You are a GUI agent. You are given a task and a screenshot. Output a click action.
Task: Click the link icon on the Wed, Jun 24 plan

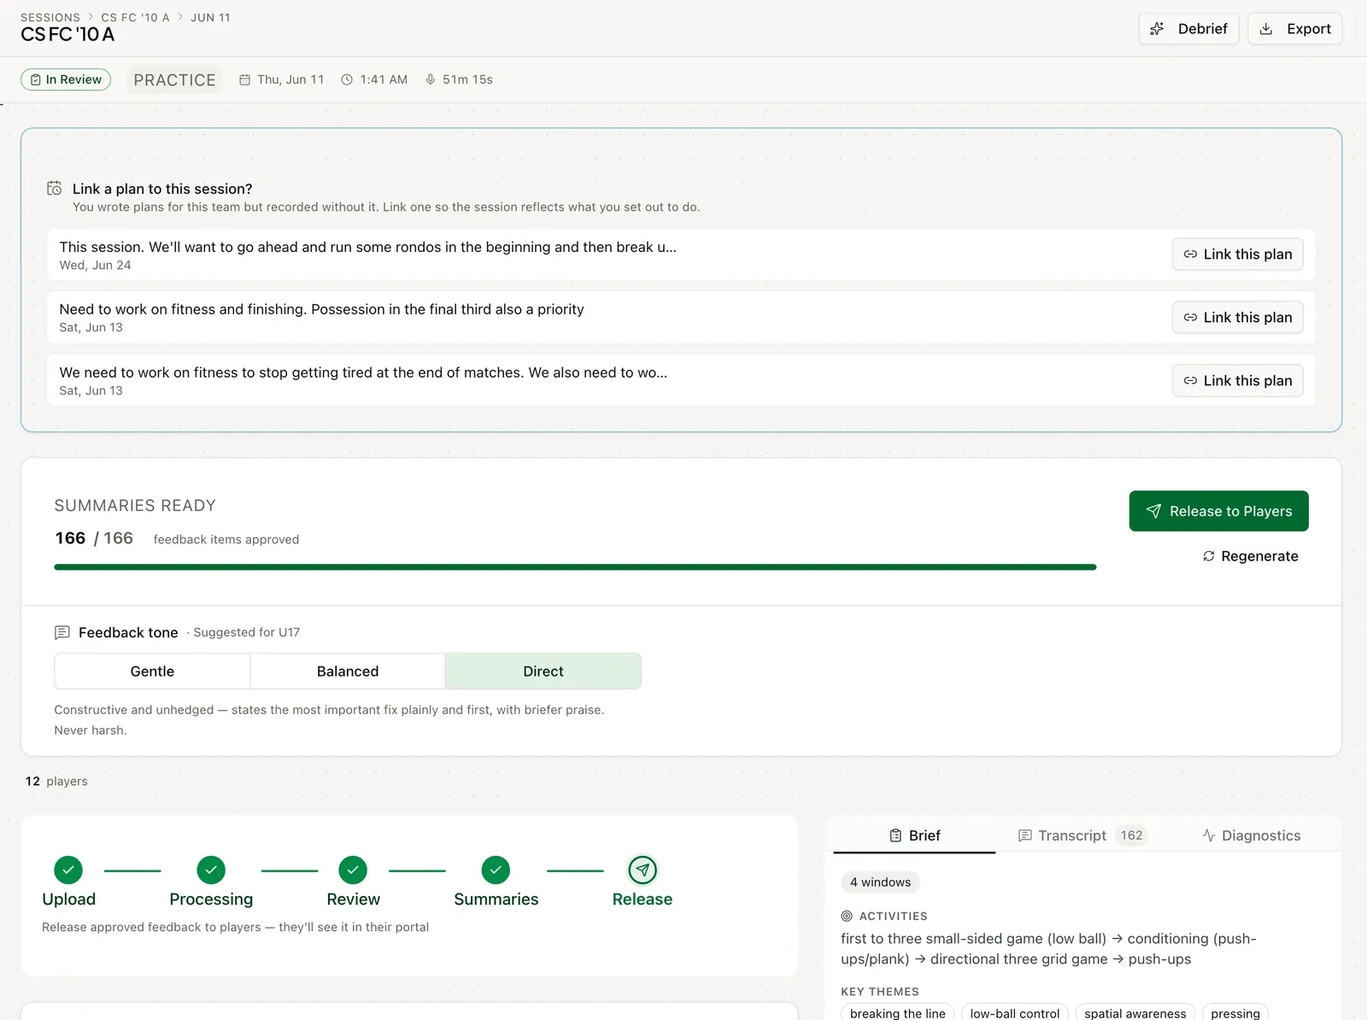[1190, 255]
